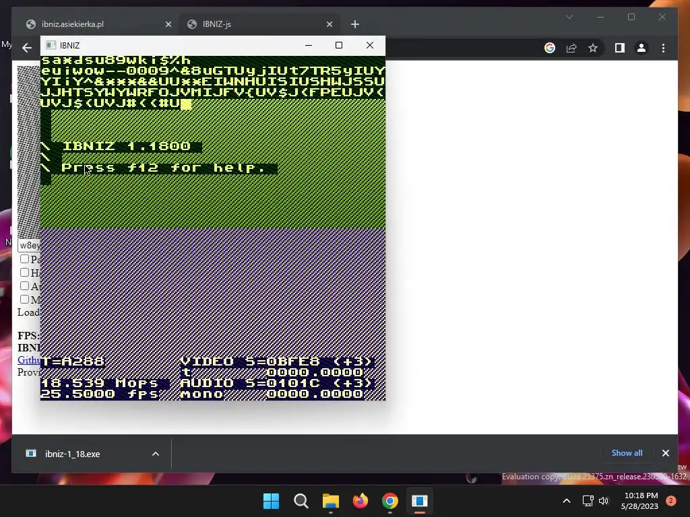Close the downloads bar
Viewport: 690px width, 517px height.
coord(665,453)
